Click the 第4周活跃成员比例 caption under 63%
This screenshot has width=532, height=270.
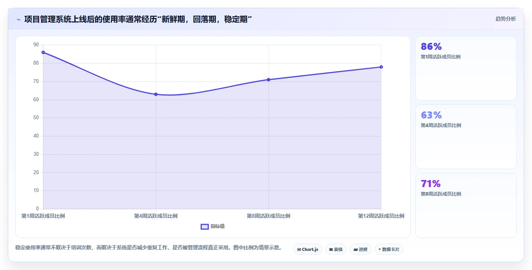coord(441,125)
